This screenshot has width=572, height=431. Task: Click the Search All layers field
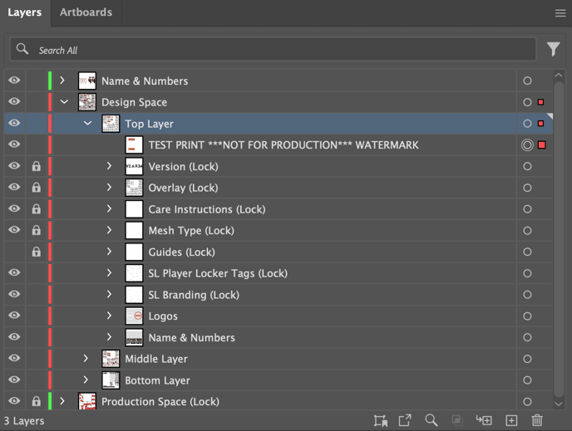coord(274,50)
